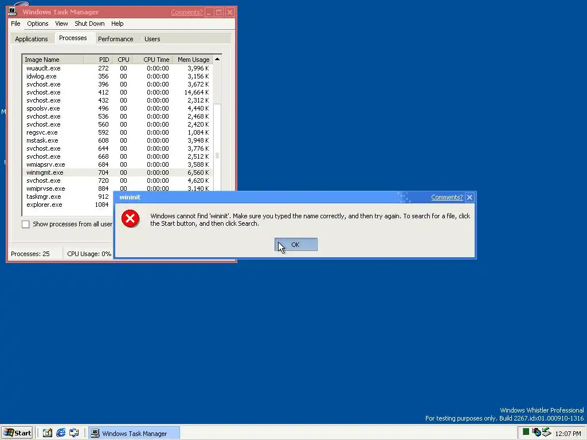The height and width of the screenshot is (440, 587).
Task: Select svchost.exe row with PID 432
Action: coord(118,100)
